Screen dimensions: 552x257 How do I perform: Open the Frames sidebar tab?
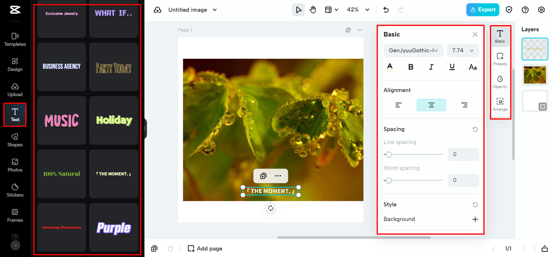[x=15, y=215]
